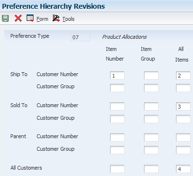Select Parent Customer Number Item Group field

click(151, 137)
